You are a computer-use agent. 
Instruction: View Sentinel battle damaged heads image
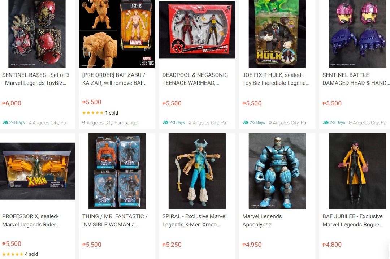[357, 34]
